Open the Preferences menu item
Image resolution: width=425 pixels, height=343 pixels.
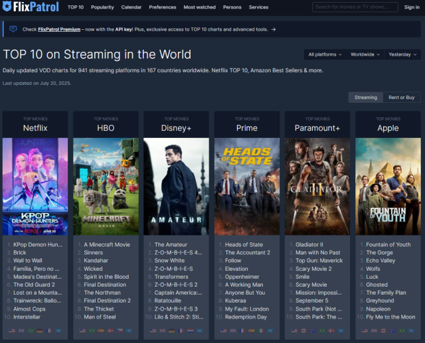pos(163,7)
